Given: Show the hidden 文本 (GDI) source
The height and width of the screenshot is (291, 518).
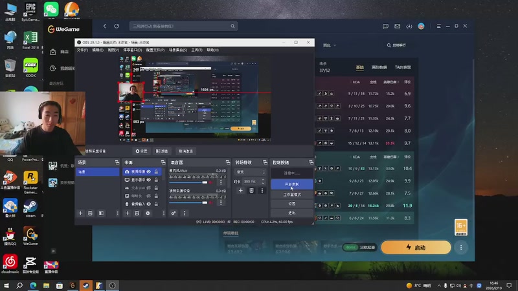Looking at the screenshot, I should pos(149,188).
